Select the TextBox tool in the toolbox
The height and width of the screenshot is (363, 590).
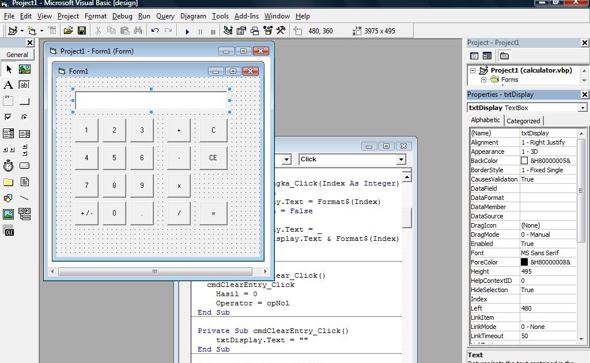[x=25, y=85]
